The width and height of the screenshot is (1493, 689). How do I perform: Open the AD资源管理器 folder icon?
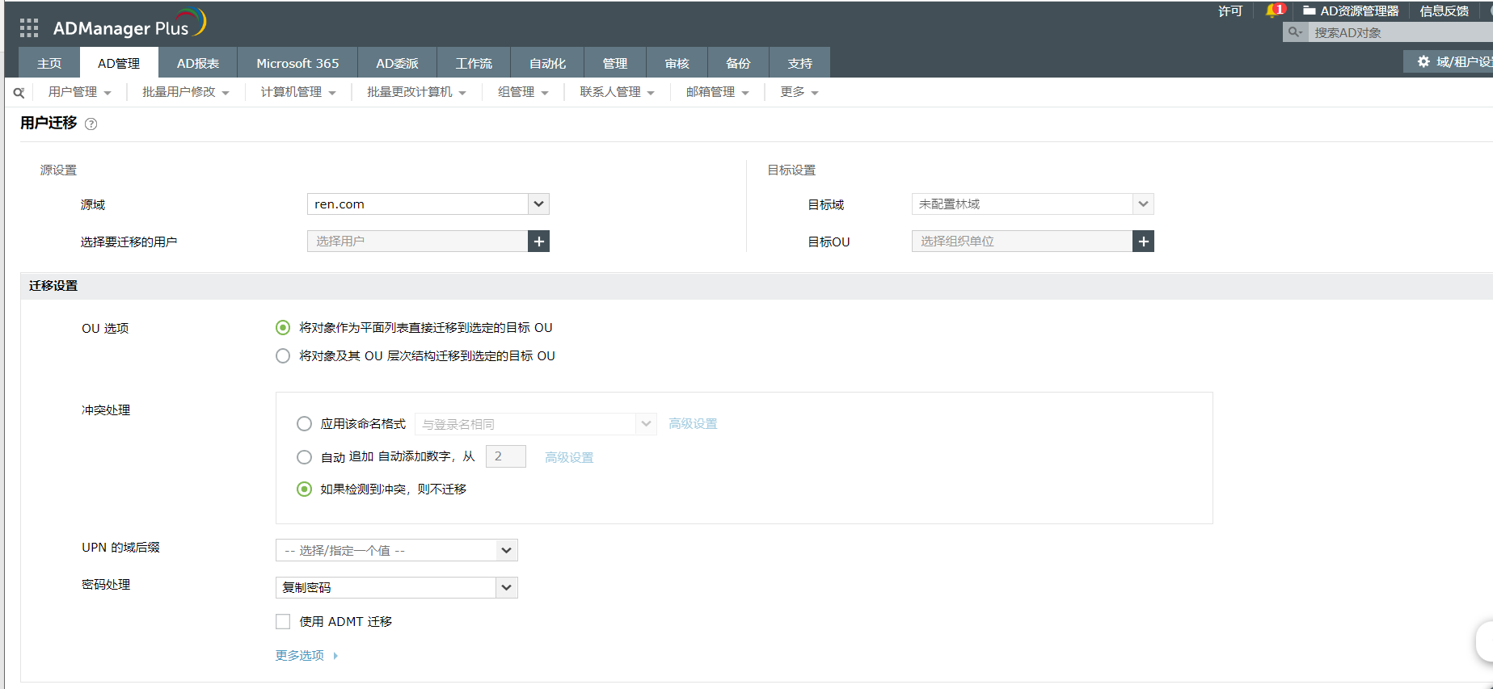click(1309, 11)
